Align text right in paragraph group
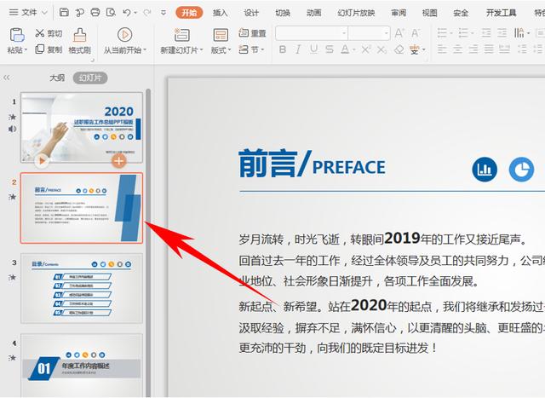The width and height of the screenshot is (545, 398). [x=473, y=49]
